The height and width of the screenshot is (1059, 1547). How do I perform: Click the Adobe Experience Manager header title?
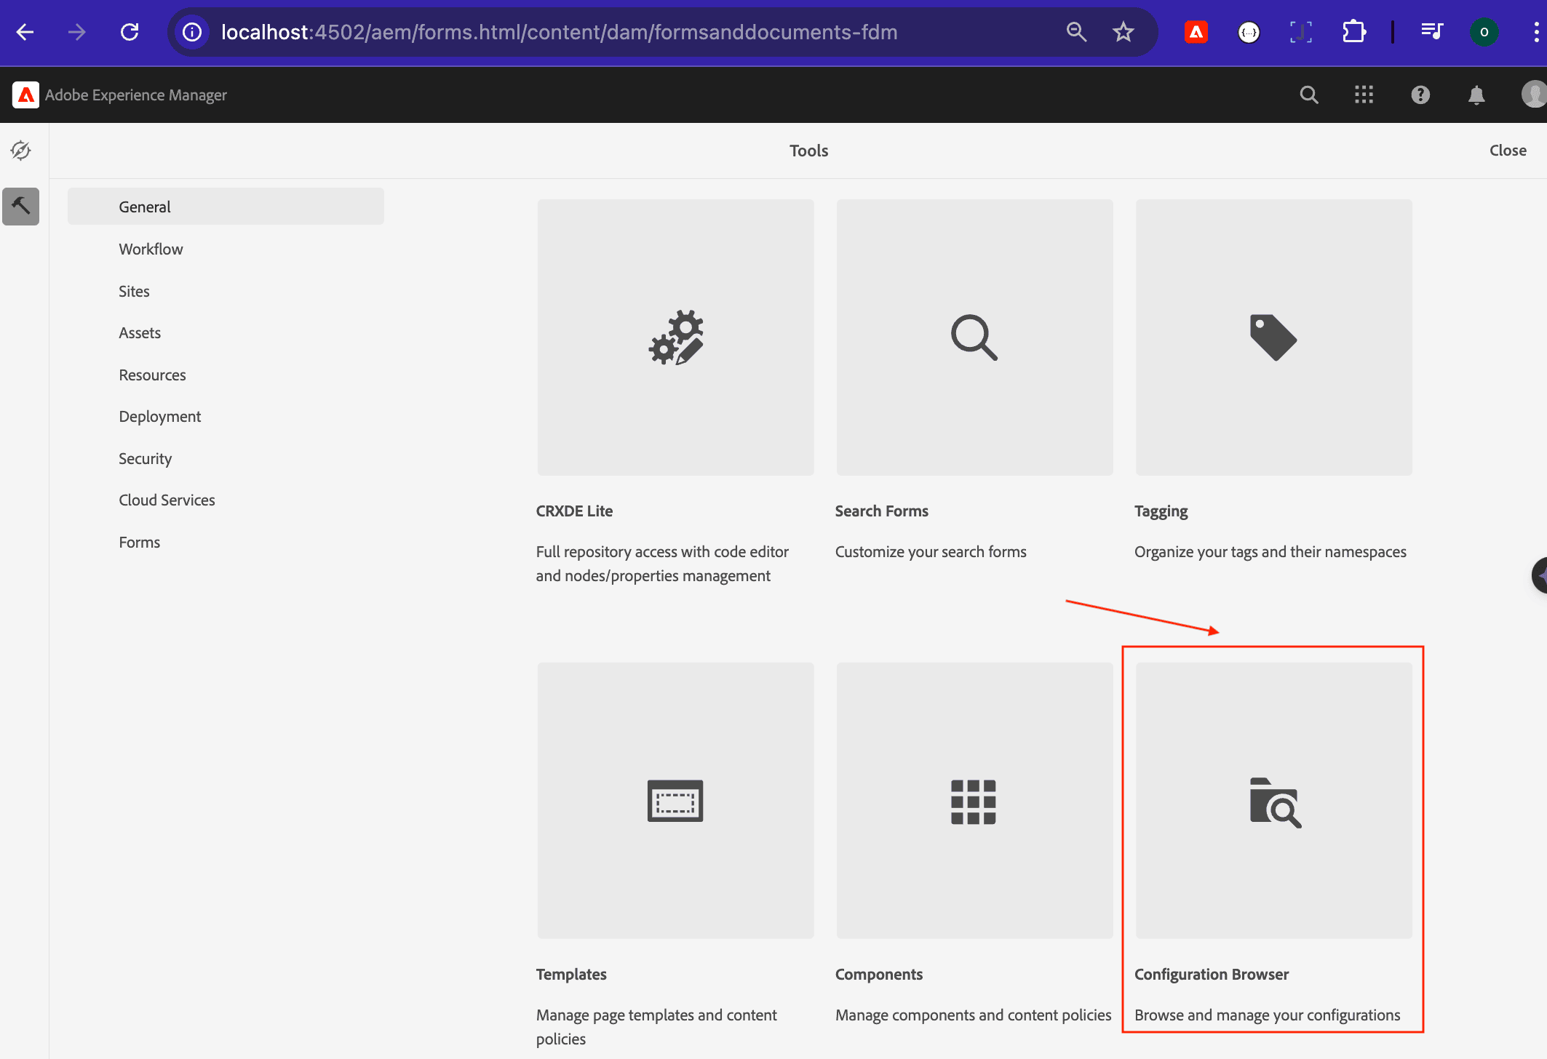136,95
